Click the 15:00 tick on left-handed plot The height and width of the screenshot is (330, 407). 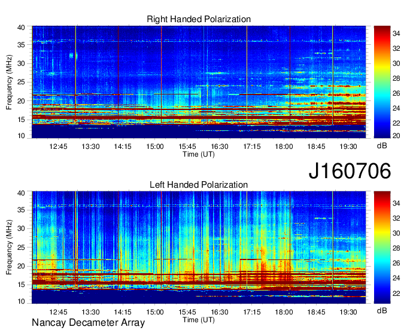click(155, 312)
